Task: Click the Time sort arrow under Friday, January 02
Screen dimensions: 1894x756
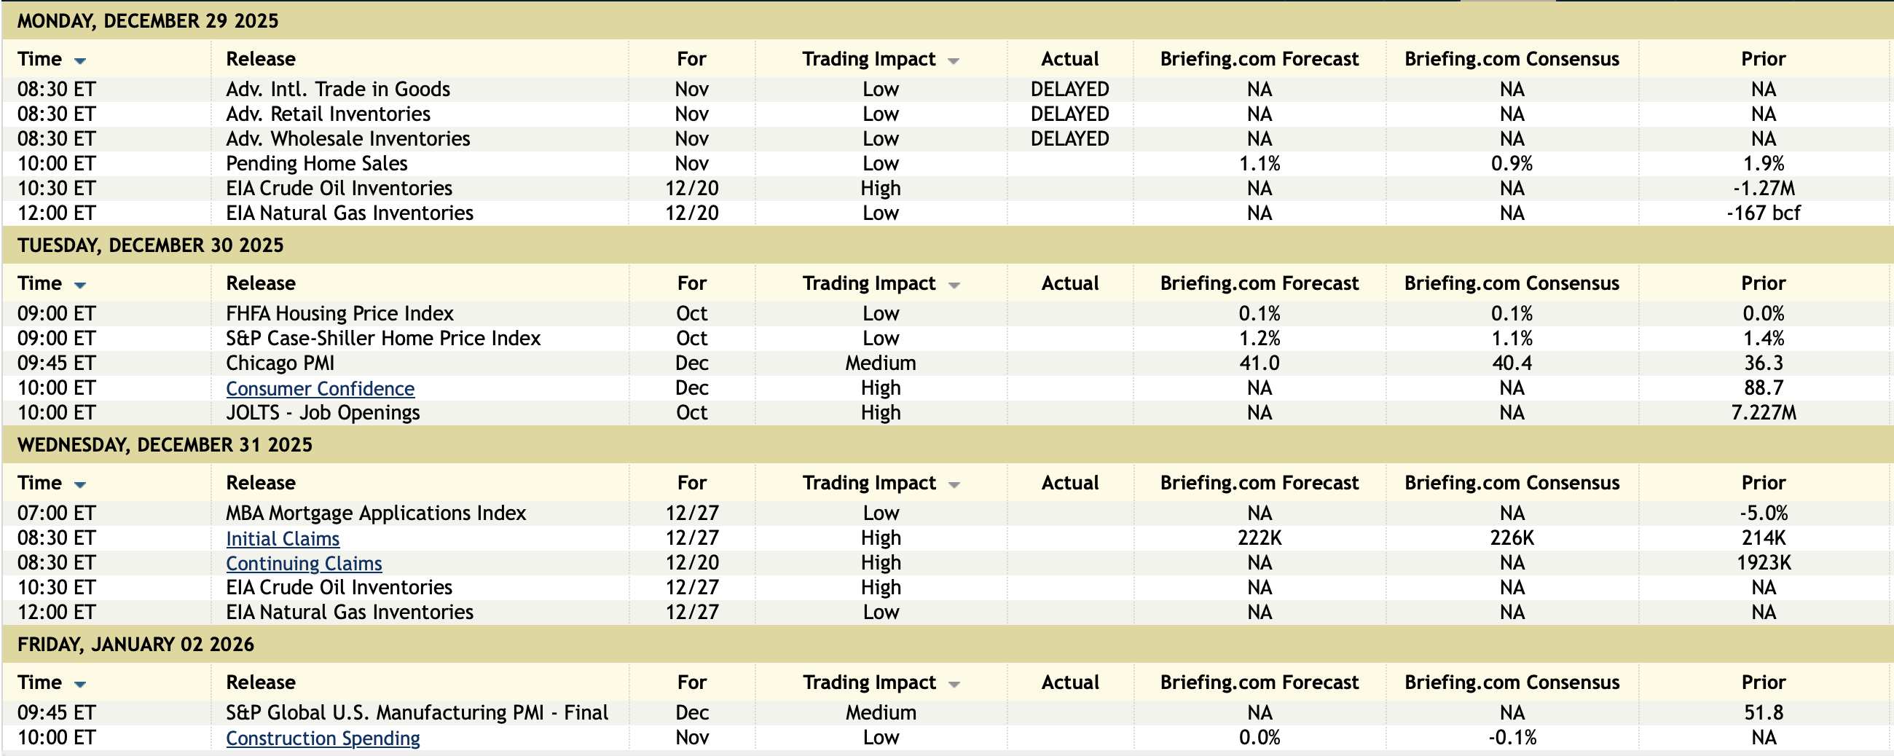Action: coord(80,684)
